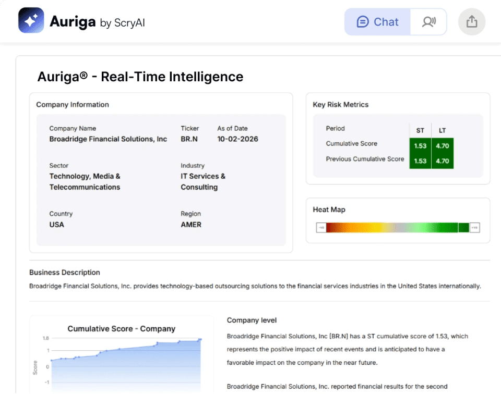Click the business description paragraph text
The image size is (501, 394).
(x=255, y=286)
